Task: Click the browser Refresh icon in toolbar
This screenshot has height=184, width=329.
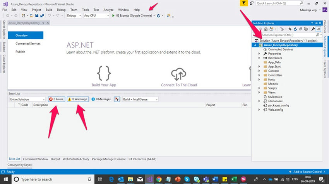Action: pyautogui.click(x=158, y=16)
